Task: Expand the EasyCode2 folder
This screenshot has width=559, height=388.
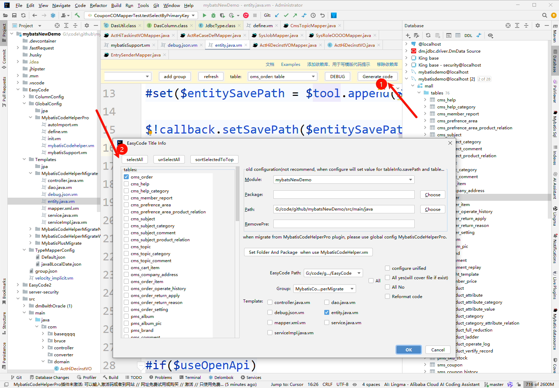Action: coord(18,285)
